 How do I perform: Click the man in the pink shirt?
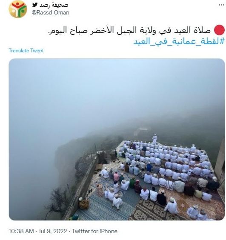(x=116, y=176)
